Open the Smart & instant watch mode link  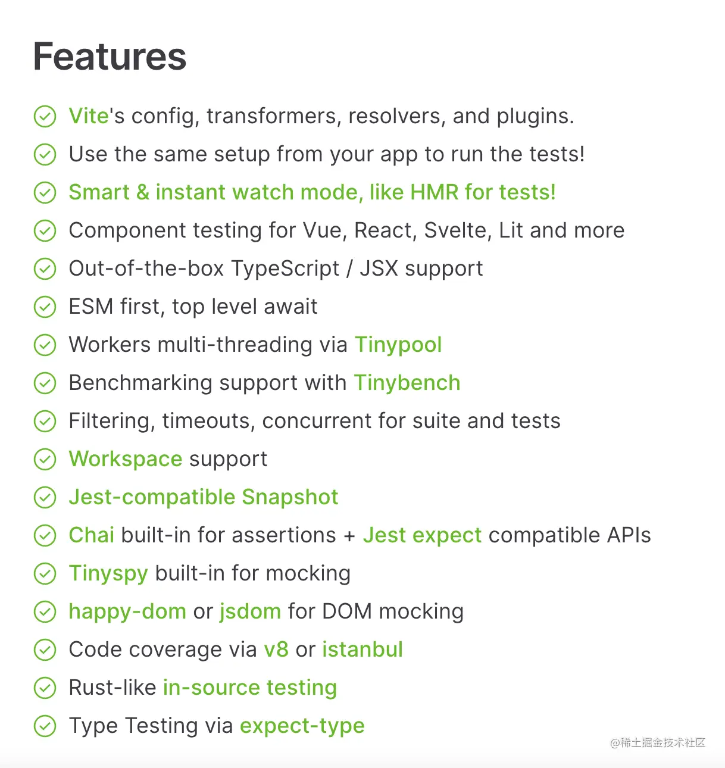[312, 192]
